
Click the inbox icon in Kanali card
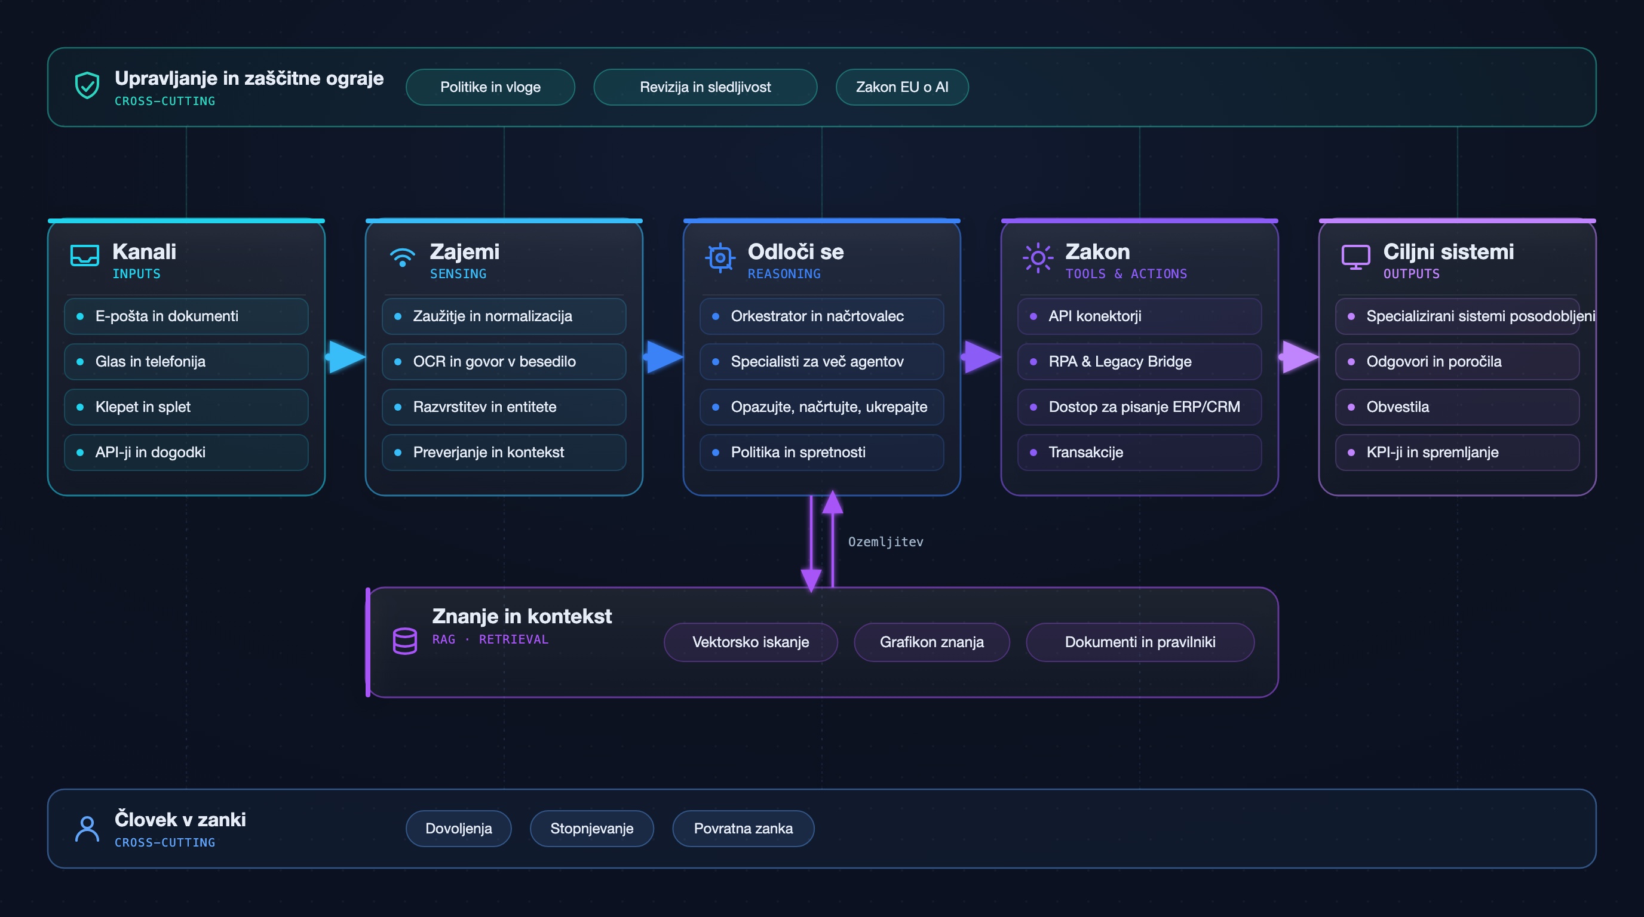click(84, 256)
